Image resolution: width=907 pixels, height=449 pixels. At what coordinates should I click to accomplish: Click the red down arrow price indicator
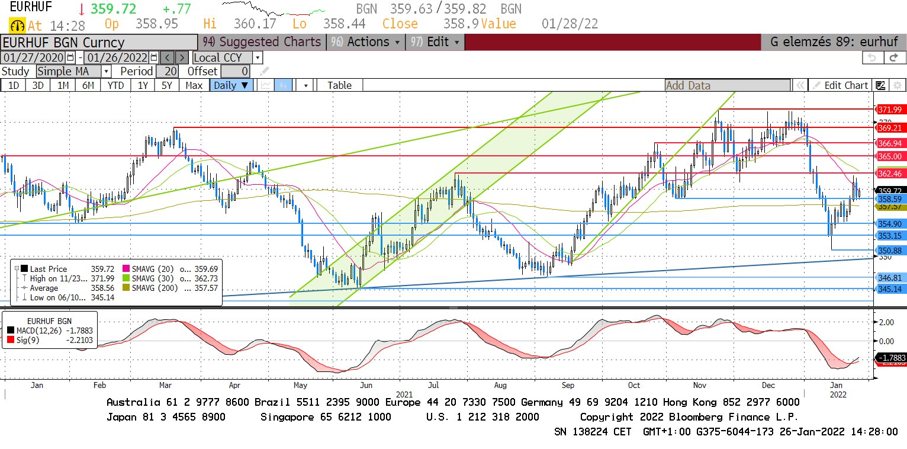82,9
